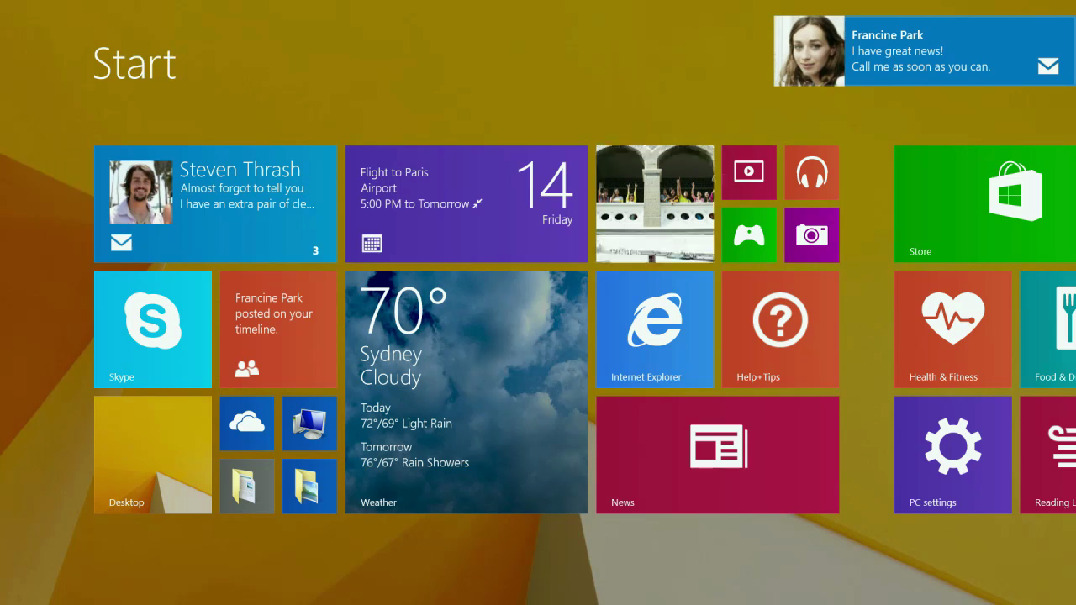Open People tile with Francine Park post
Screen dimensions: 1076x605
(x=278, y=329)
